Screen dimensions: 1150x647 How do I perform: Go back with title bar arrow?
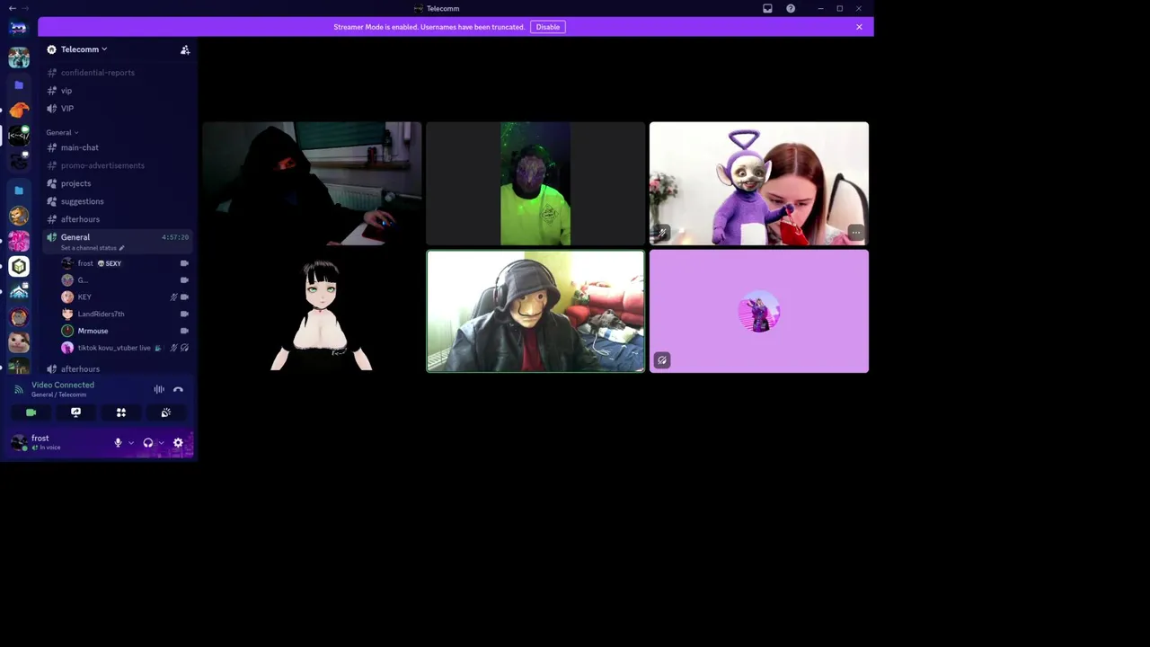pyautogui.click(x=12, y=8)
